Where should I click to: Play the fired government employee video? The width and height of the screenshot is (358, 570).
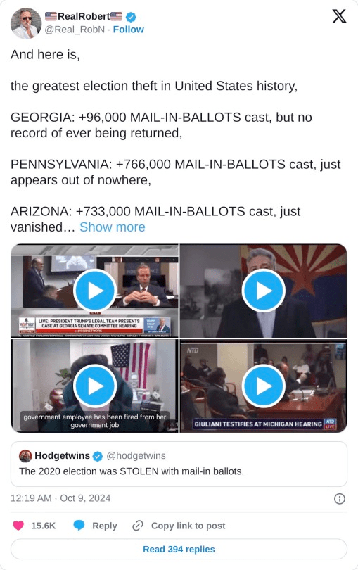pyautogui.click(x=95, y=386)
